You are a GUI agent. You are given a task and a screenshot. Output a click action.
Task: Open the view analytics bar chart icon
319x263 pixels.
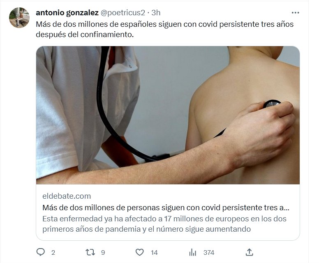[x=192, y=252]
